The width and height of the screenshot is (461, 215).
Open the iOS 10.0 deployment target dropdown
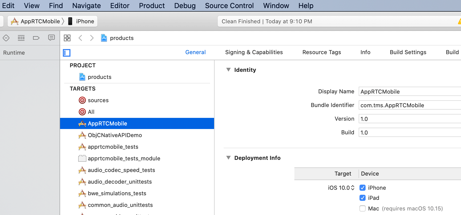341,188
